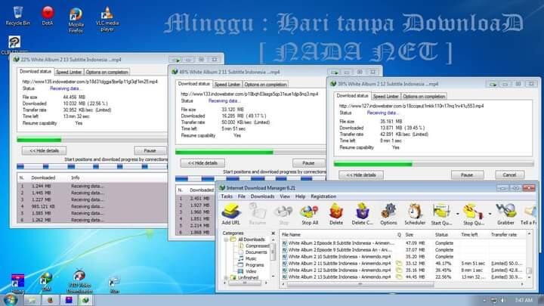
Task: Open Options on completion tab in White Album 2 13 window
Action: point(107,72)
